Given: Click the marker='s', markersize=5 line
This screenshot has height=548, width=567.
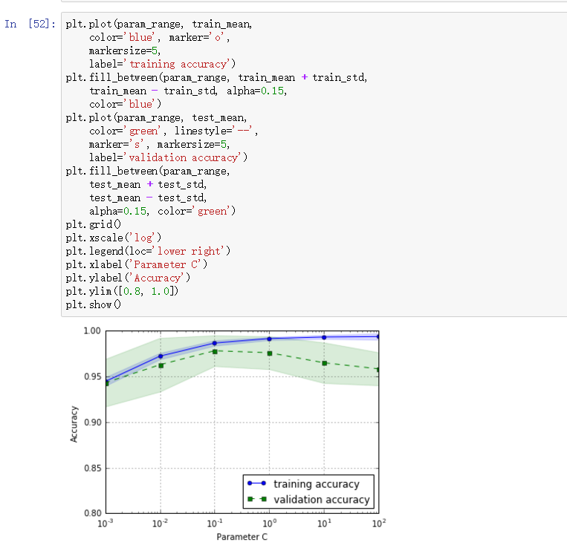Looking at the screenshot, I should pos(160,145).
